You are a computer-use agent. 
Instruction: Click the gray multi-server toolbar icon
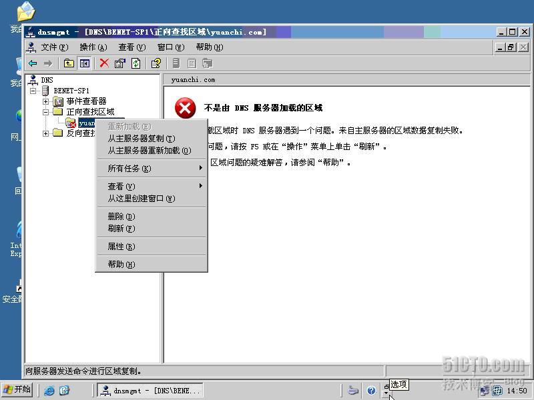pos(207,63)
